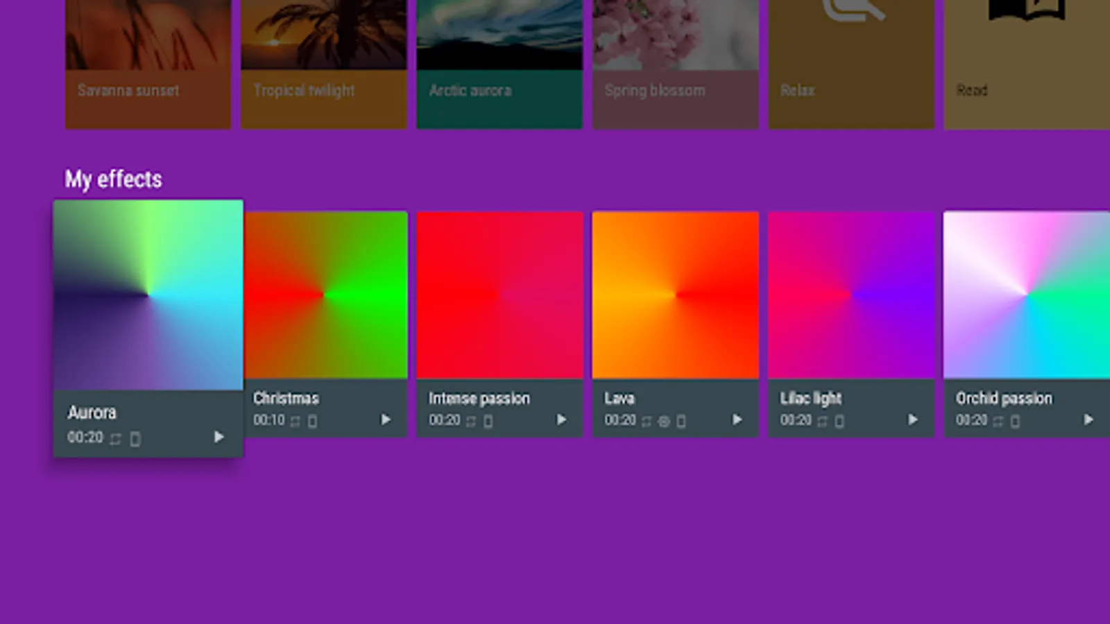Activate the Relax scene card
The height and width of the screenshot is (624, 1110).
click(851, 64)
